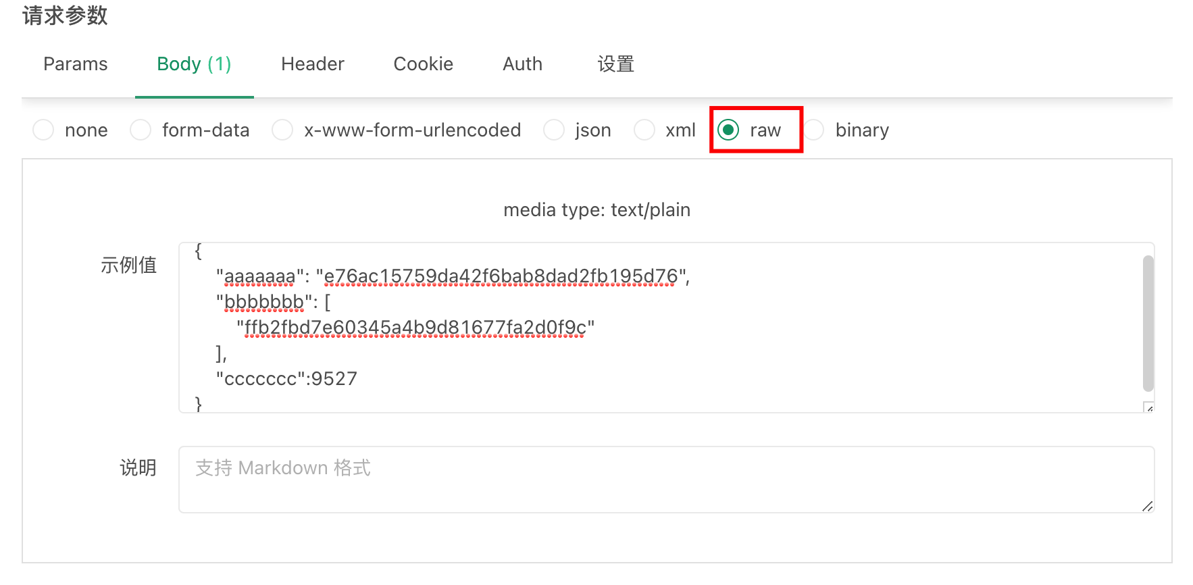Select the Body (1) tab
Screen dimensions: 1193x585
194,63
